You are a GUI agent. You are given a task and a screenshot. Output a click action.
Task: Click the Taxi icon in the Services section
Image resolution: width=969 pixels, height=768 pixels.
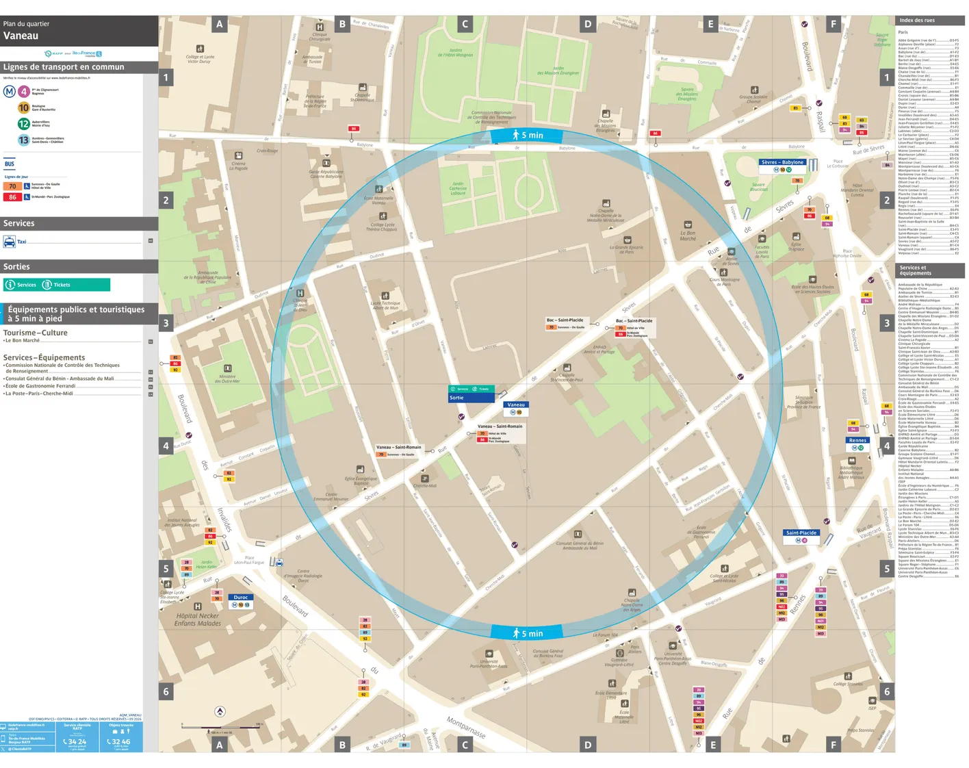(10, 242)
